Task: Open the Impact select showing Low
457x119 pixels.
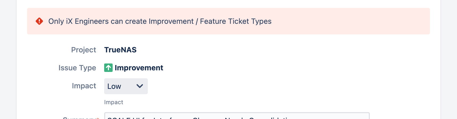Action: pos(126,86)
